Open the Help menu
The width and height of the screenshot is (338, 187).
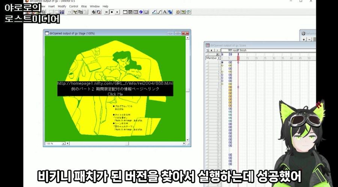[106, 6]
